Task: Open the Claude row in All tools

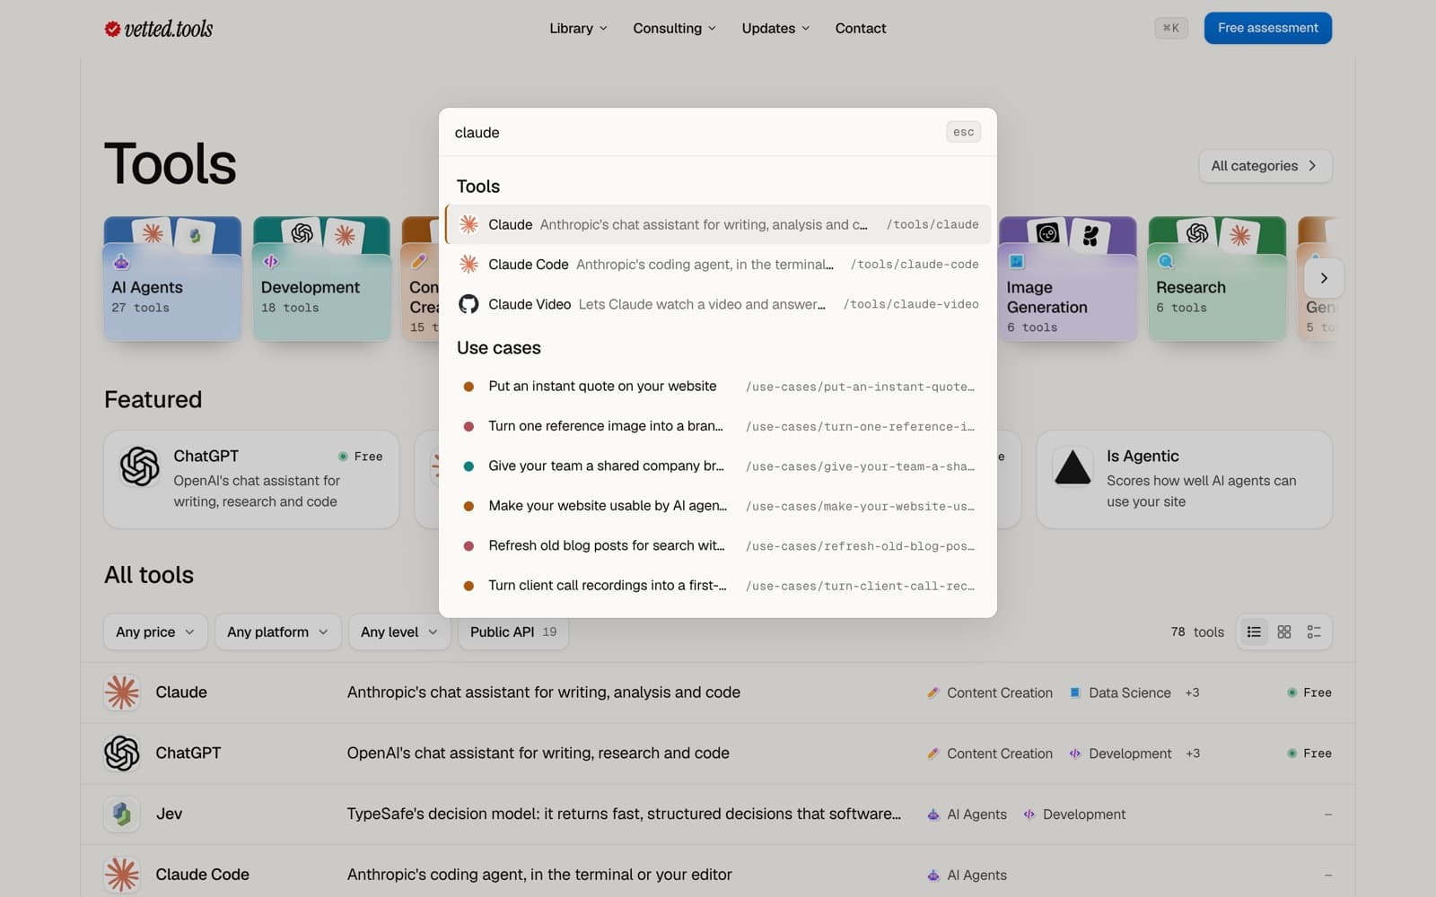Action: 717,692
